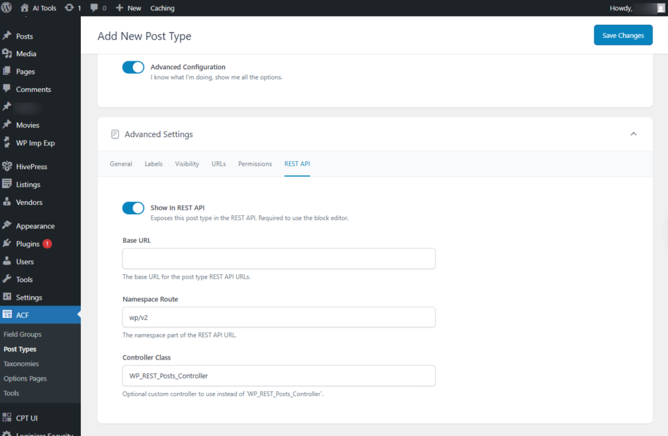This screenshot has height=436, width=668.
Task: Click the WordPress logo icon
Action: pos(8,8)
